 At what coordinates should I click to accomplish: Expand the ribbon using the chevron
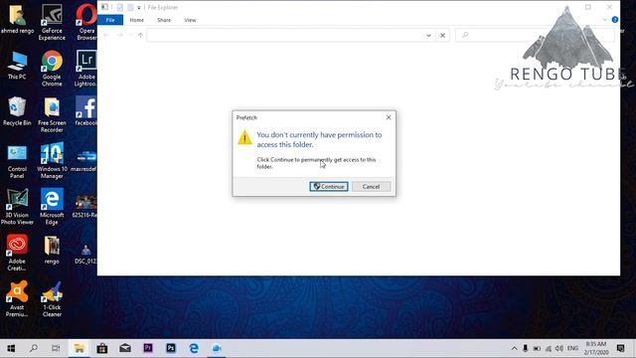tap(605, 20)
